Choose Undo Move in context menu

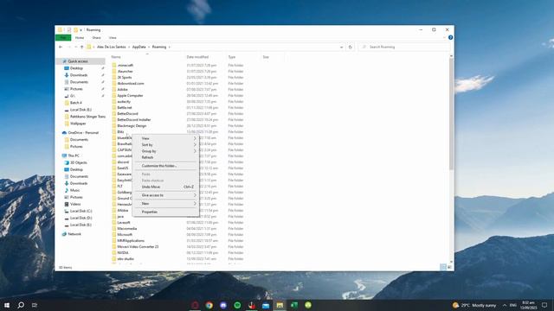point(165,187)
